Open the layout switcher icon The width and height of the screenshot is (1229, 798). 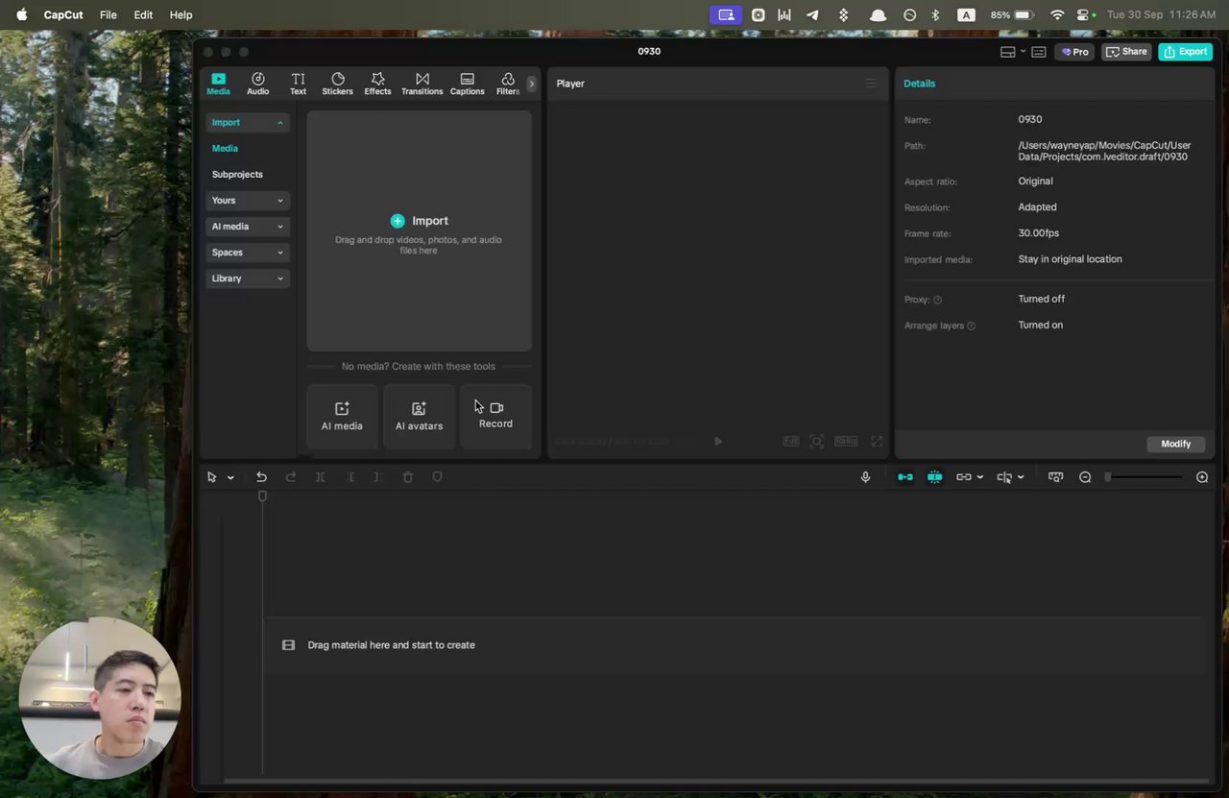(x=1007, y=52)
